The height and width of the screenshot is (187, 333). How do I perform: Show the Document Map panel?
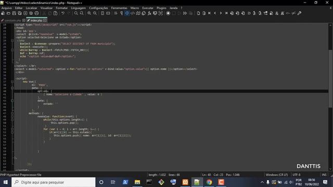point(138,13)
